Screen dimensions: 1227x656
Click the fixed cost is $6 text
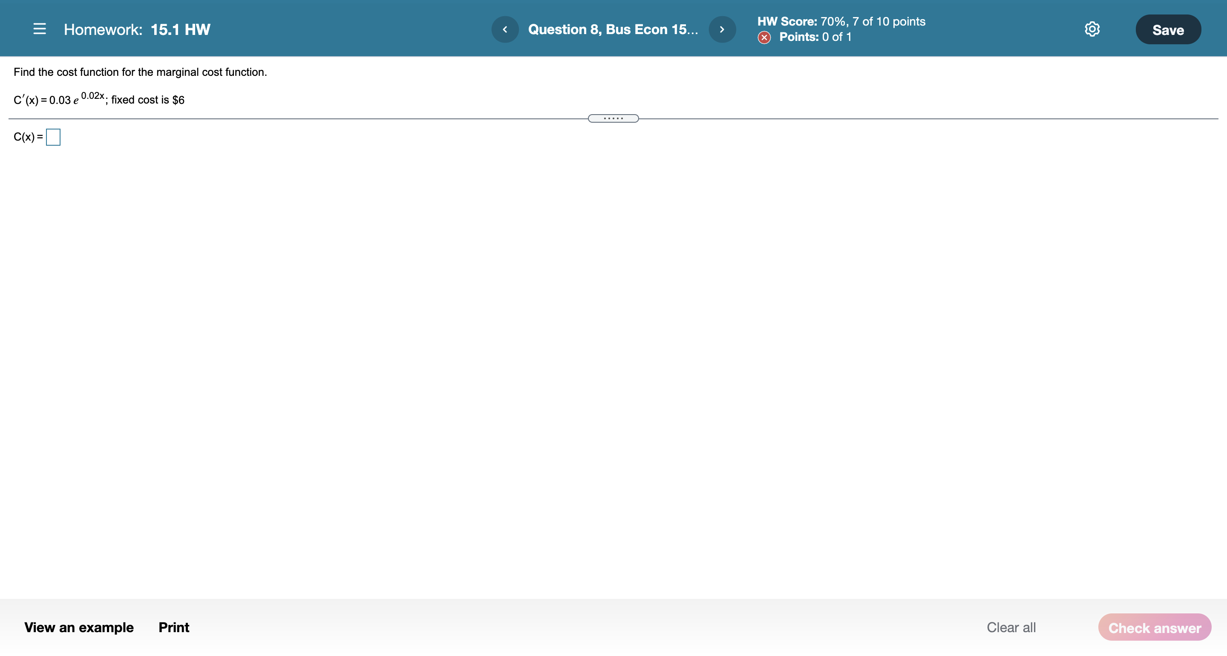pos(148,100)
